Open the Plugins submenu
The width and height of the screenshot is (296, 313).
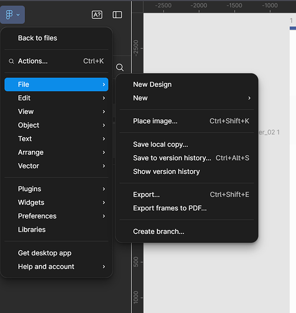click(56, 189)
